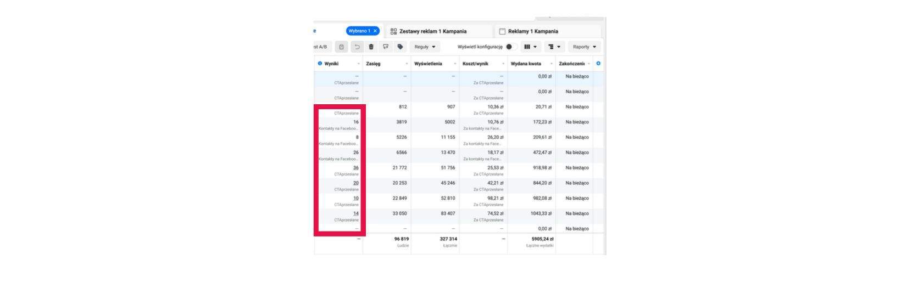This screenshot has width=901, height=282.
Task: Toggle the 'Wyświetl konfigurację' switch
Action: tap(510, 47)
